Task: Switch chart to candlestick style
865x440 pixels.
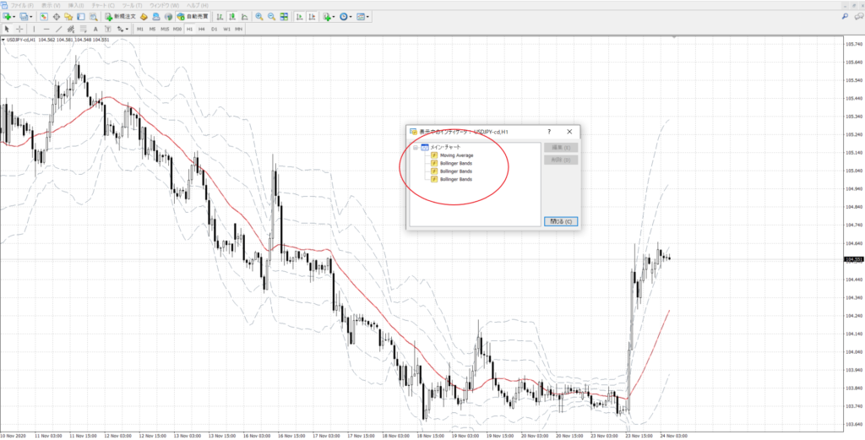Action: point(232,17)
